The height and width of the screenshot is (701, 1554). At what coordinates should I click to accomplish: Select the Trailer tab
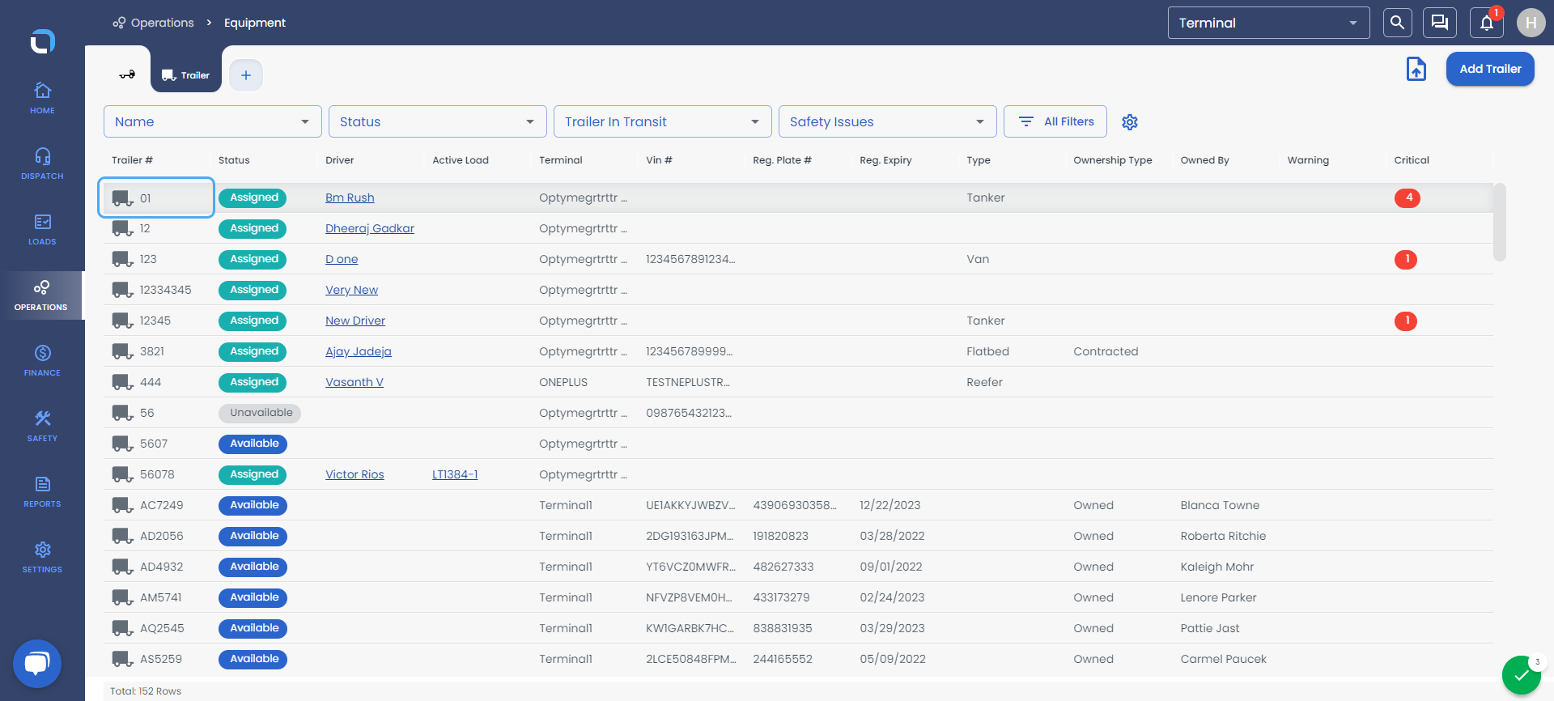coord(186,74)
